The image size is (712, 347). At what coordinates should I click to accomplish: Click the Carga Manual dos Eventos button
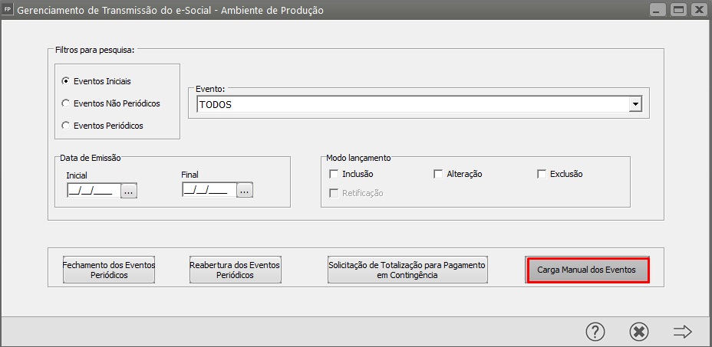click(588, 270)
